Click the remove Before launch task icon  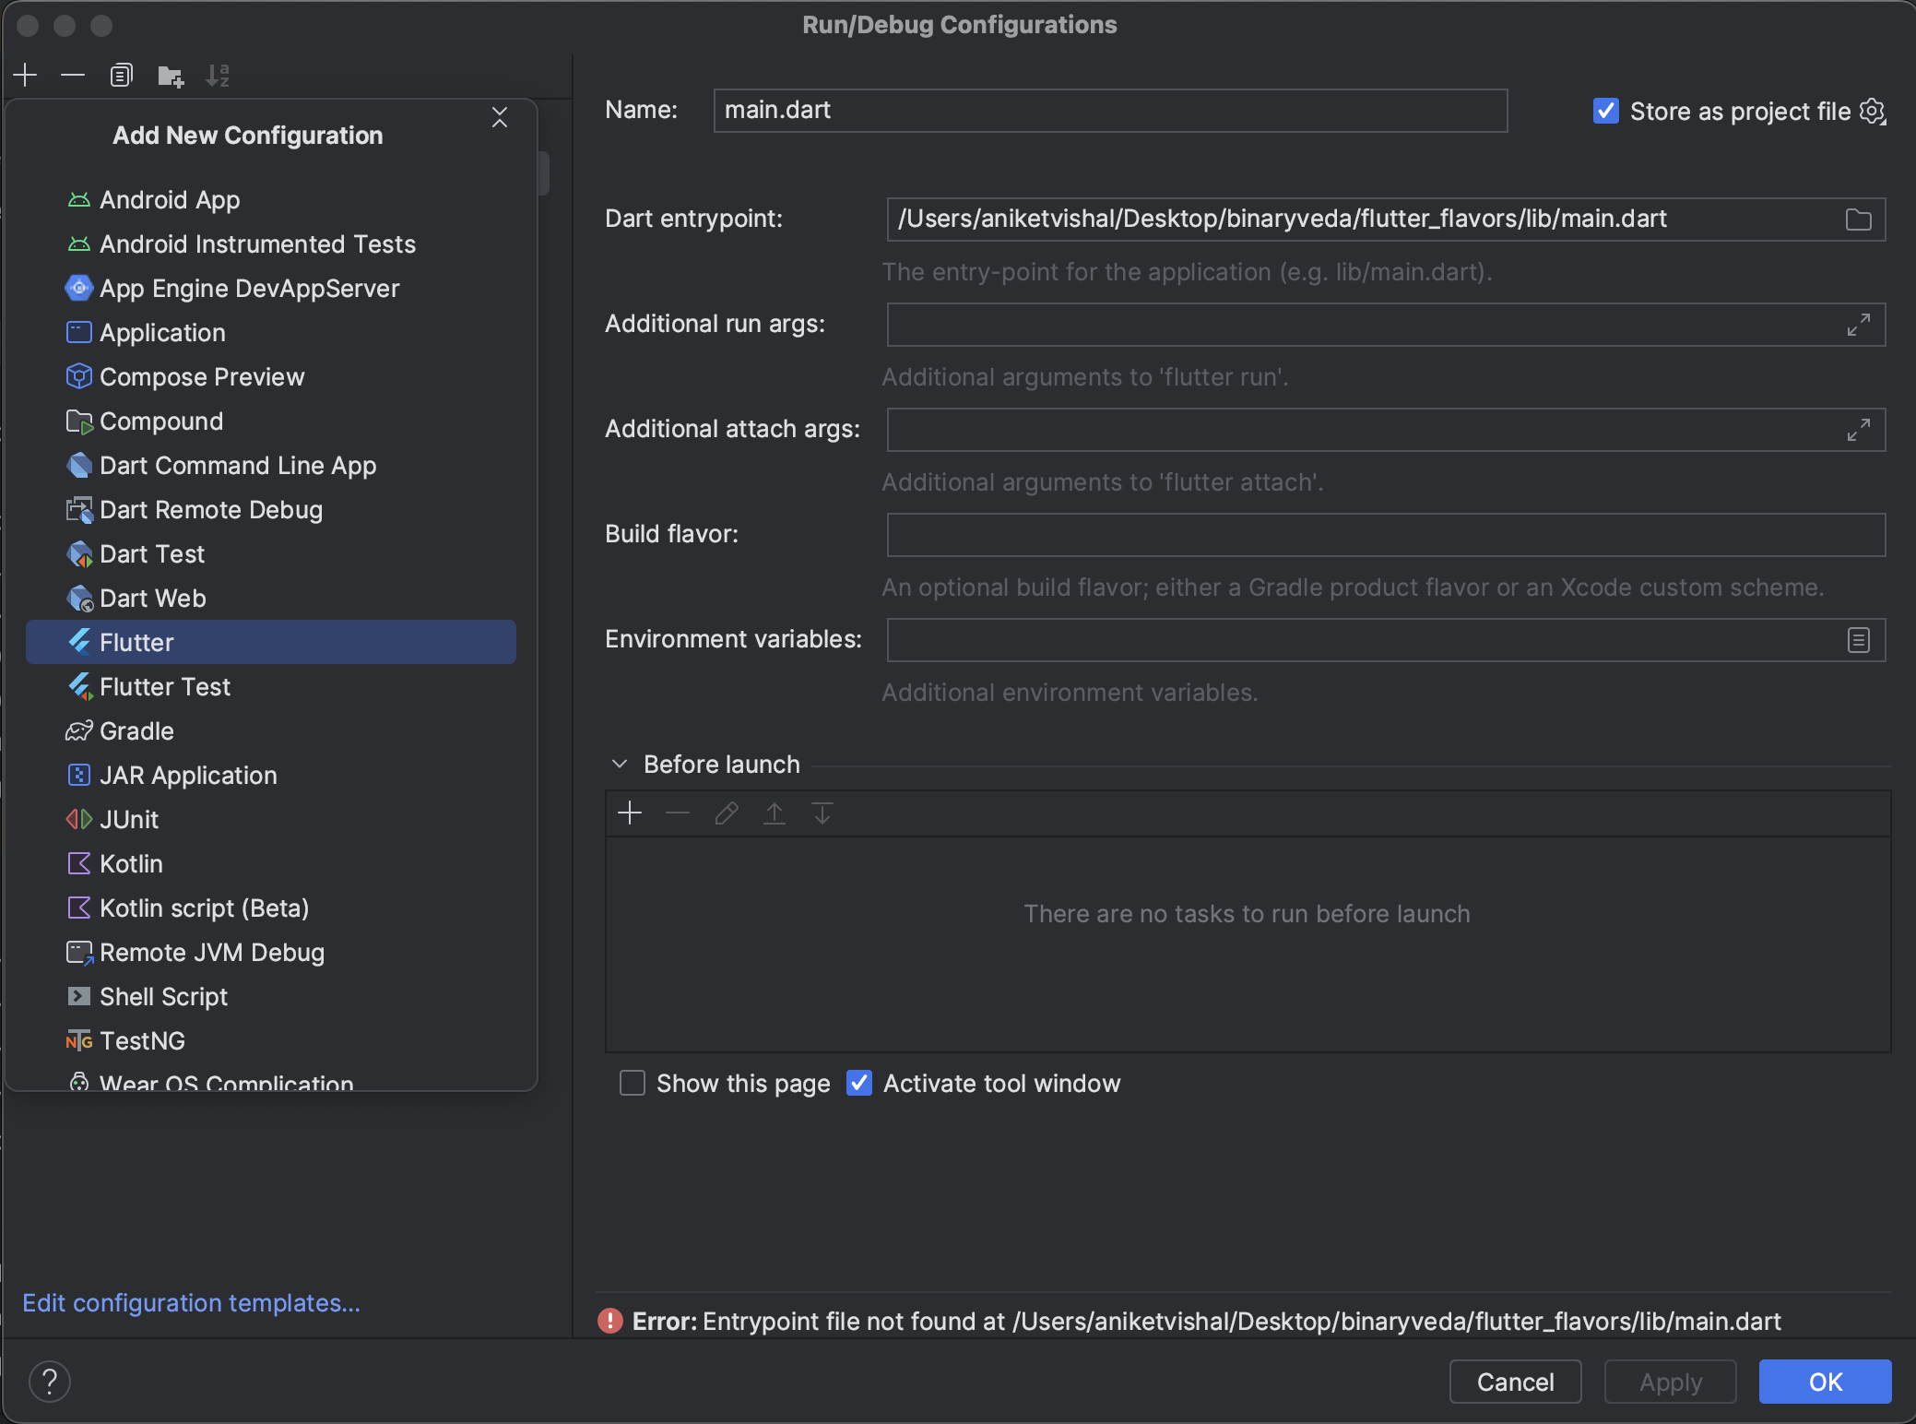coord(678,813)
